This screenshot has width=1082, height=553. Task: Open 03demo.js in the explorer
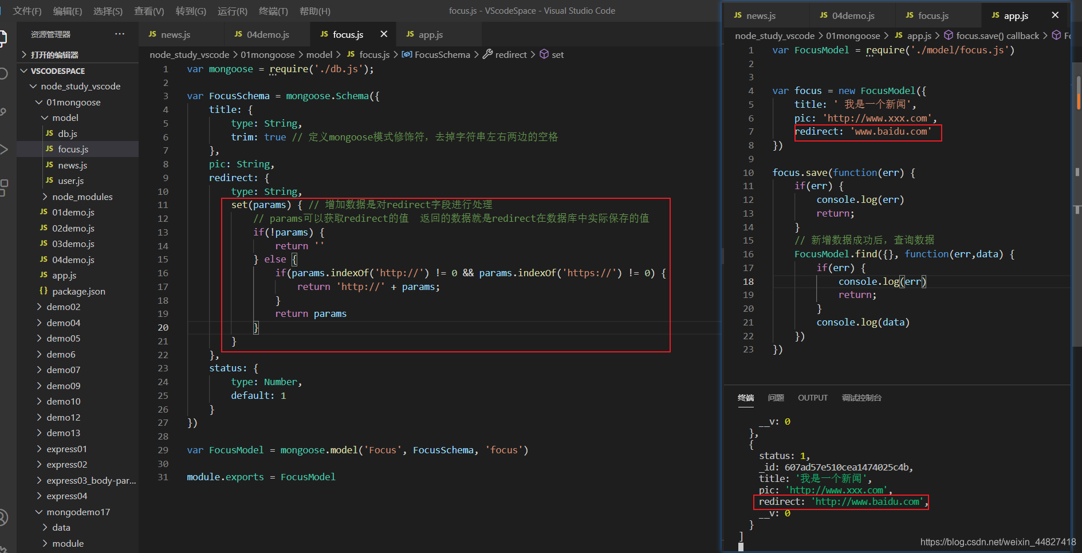pos(78,244)
